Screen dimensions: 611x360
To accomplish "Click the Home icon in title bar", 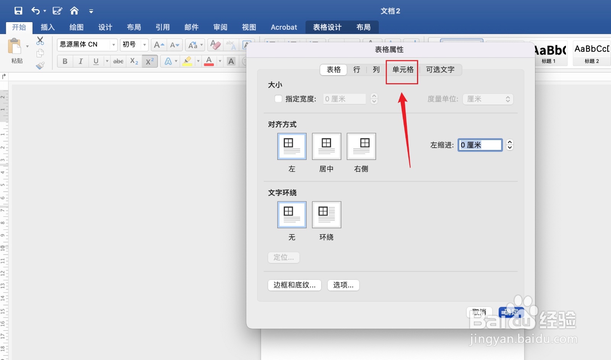I will [74, 11].
